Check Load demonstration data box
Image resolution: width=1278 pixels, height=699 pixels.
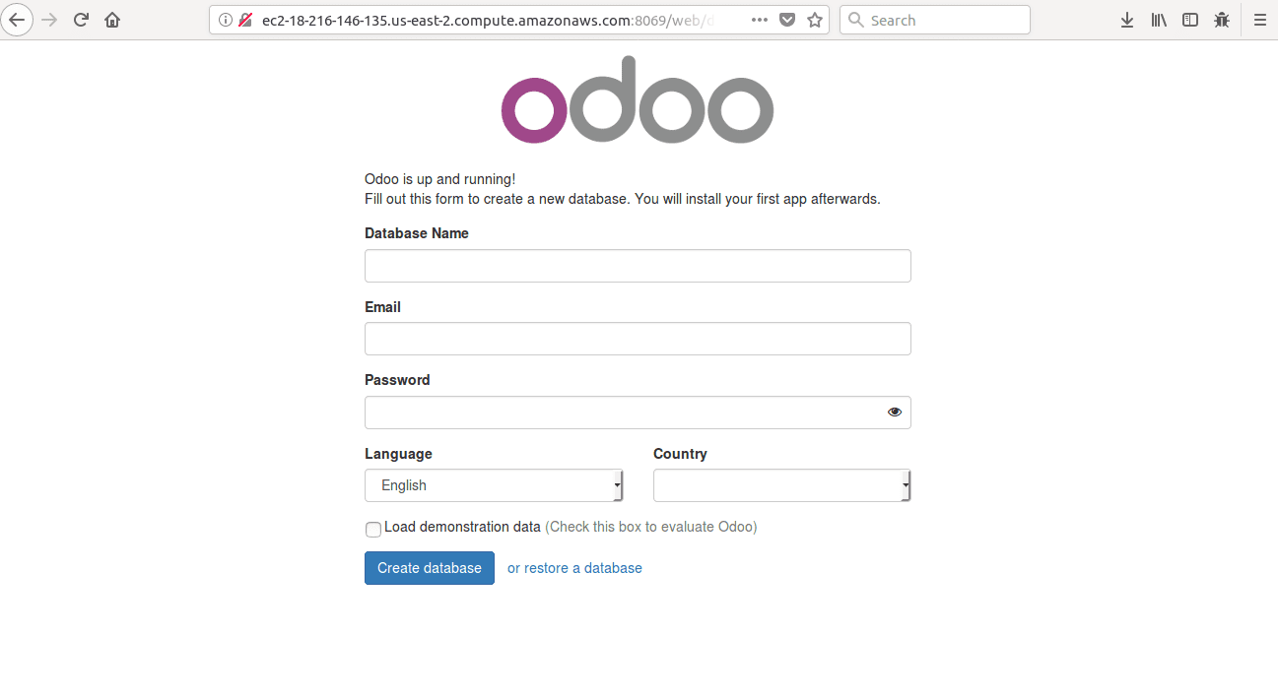click(x=373, y=529)
